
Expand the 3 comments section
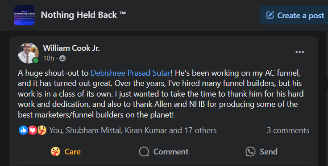(x=288, y=130)
